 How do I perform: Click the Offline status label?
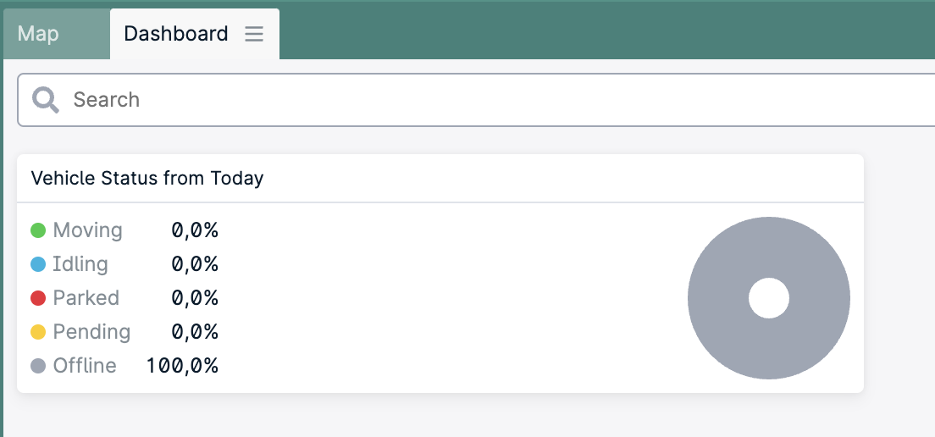coord(85,366)
